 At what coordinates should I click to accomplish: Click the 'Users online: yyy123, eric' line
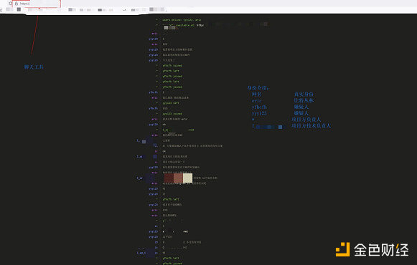(x=182, y=20)
